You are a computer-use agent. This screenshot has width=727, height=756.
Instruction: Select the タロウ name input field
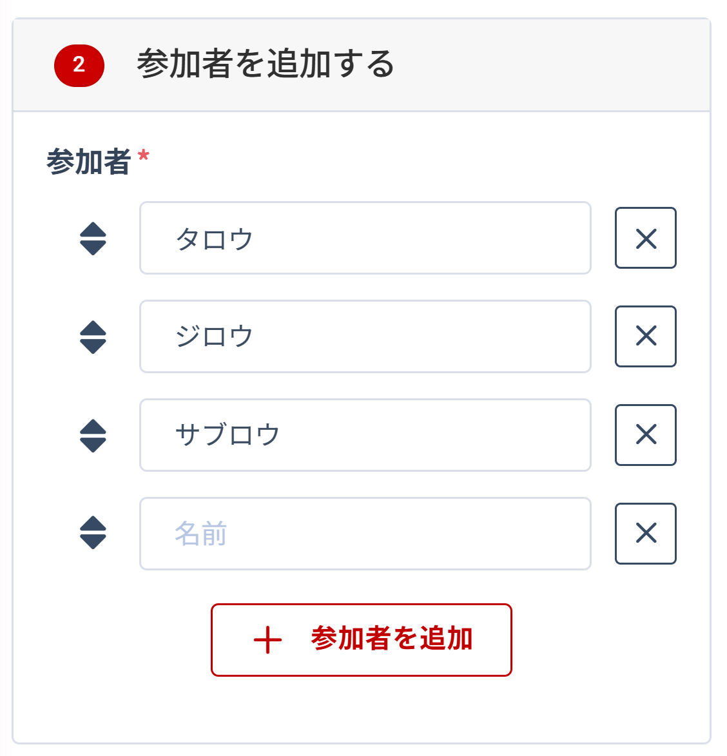point(364,238)
